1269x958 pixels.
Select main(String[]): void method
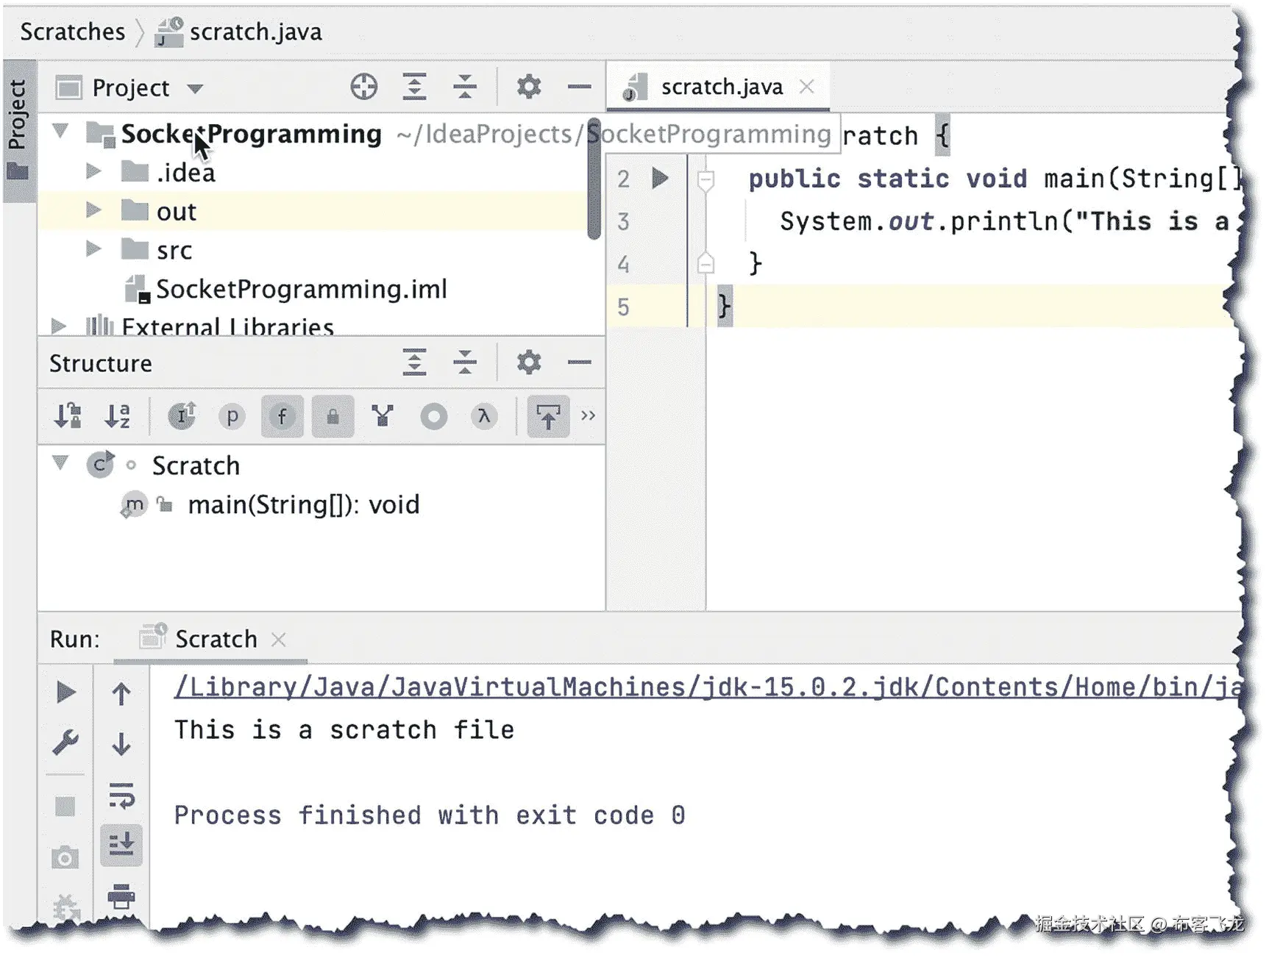coord(303,505)
